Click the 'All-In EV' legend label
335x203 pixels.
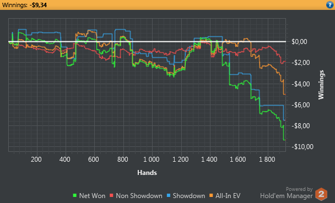[x=228, y=196]
